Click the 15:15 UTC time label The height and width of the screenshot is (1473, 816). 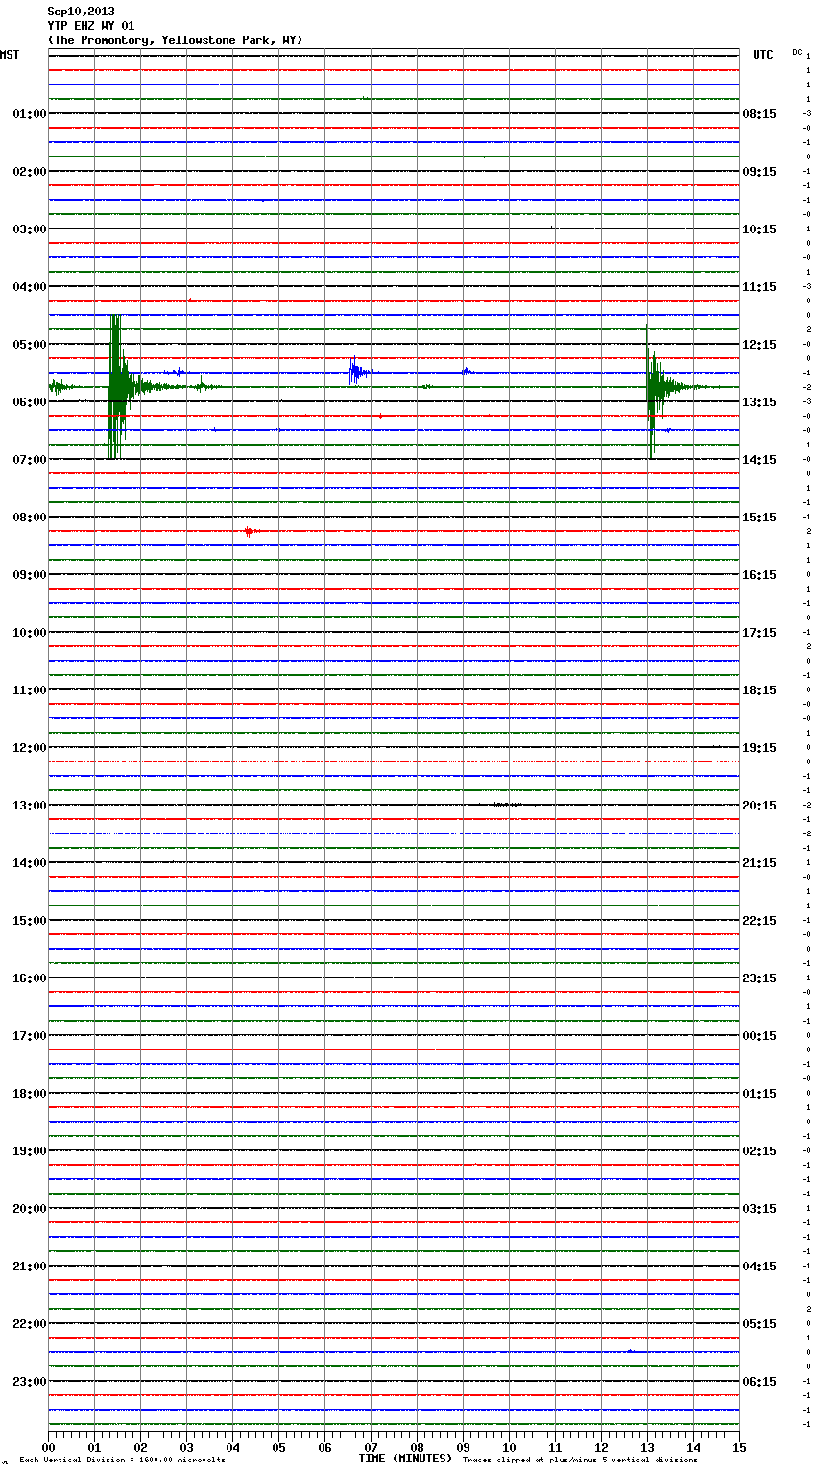(x=759, y=518)
